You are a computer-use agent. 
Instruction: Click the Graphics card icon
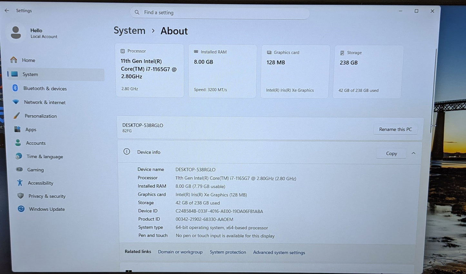(x=269, y=52)
